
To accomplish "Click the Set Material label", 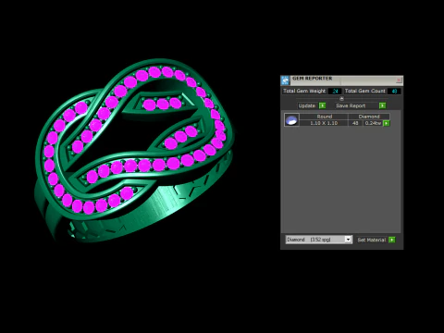I will [372, 240].
